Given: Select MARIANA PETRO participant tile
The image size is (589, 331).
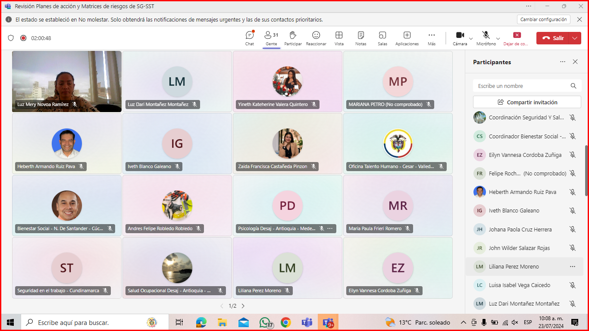Looking at the screenshot, I should coord(398,81).
